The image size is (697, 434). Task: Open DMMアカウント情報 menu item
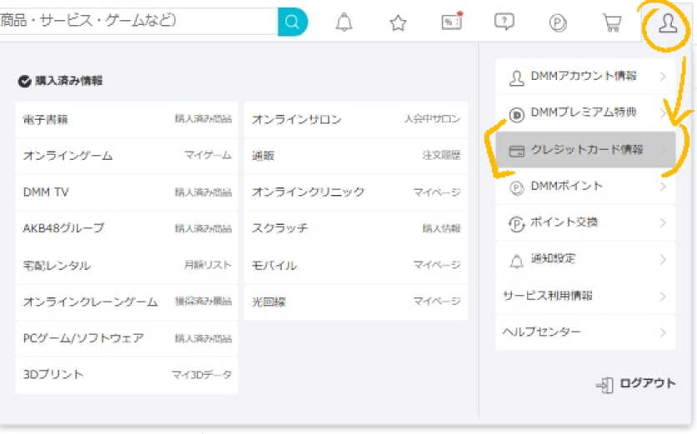tap(584, 77)
